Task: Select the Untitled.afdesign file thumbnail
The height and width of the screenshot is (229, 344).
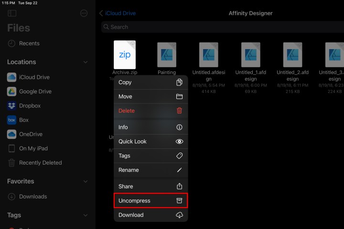Action: click(209, 55)
